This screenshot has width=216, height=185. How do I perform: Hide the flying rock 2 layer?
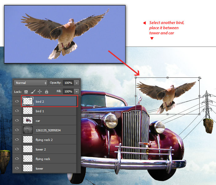pyautogui.click(x=17, y=139)
